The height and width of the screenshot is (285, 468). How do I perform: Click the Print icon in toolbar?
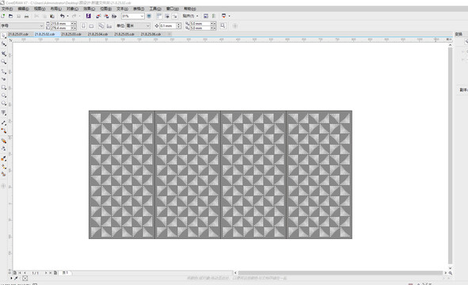27,16
